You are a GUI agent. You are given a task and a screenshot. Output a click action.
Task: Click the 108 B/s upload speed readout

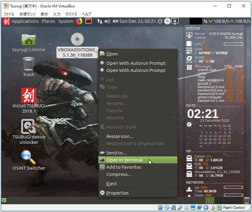pos(243,21)
